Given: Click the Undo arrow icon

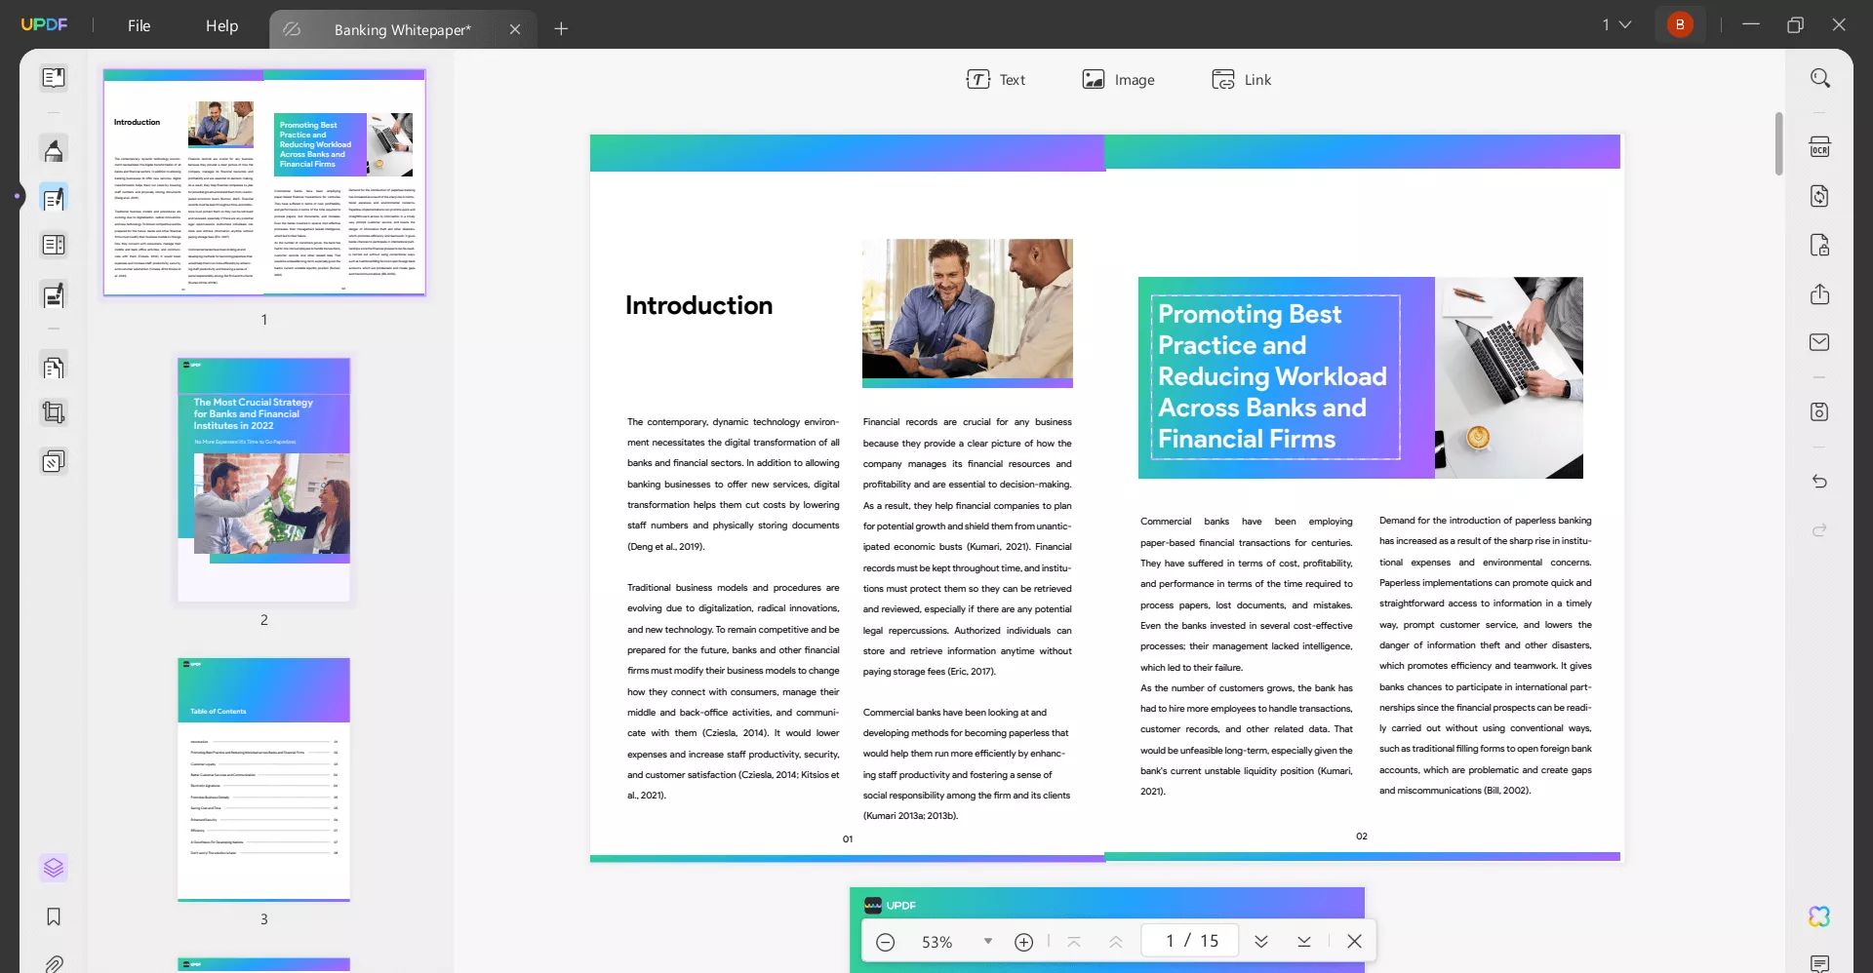Looking at the screenshot, I should click(x=1819, y=482).
